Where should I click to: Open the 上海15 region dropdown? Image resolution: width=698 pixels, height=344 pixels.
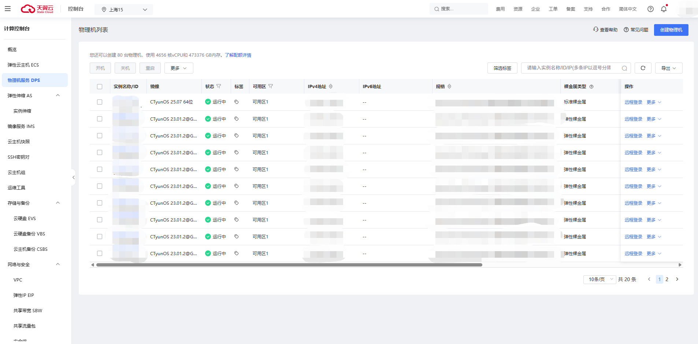pos(124,10)
